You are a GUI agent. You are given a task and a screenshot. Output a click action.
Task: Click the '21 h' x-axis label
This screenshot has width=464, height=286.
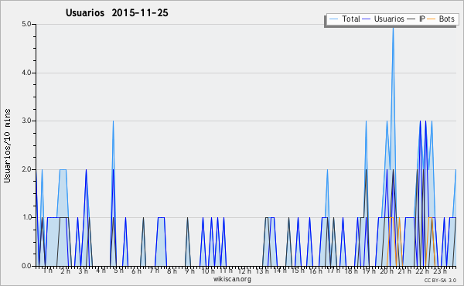click(x=404, y=271)
